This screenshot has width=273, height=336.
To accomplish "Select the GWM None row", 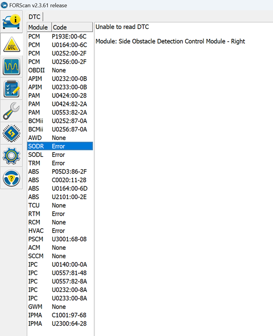I will 60,307.
